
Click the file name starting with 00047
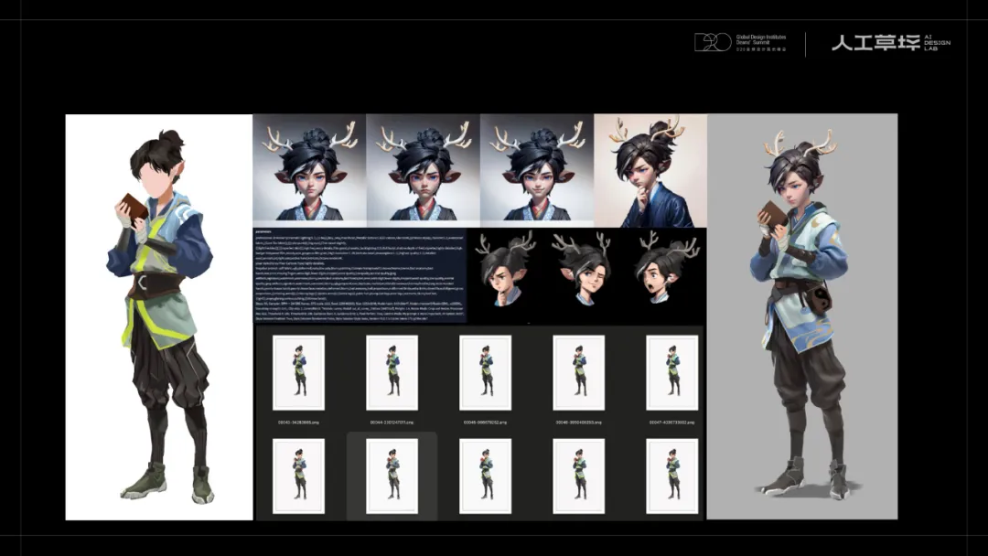pyautogui.click(x=672, y=422)
